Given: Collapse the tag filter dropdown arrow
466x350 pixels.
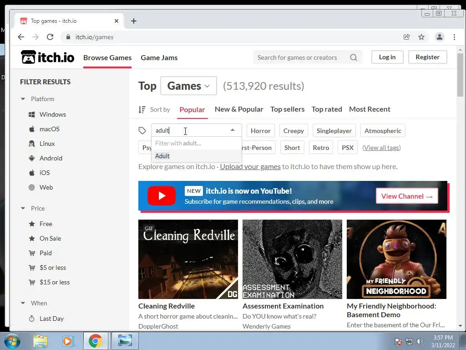Looking at the screenshot, I should 233,130.
